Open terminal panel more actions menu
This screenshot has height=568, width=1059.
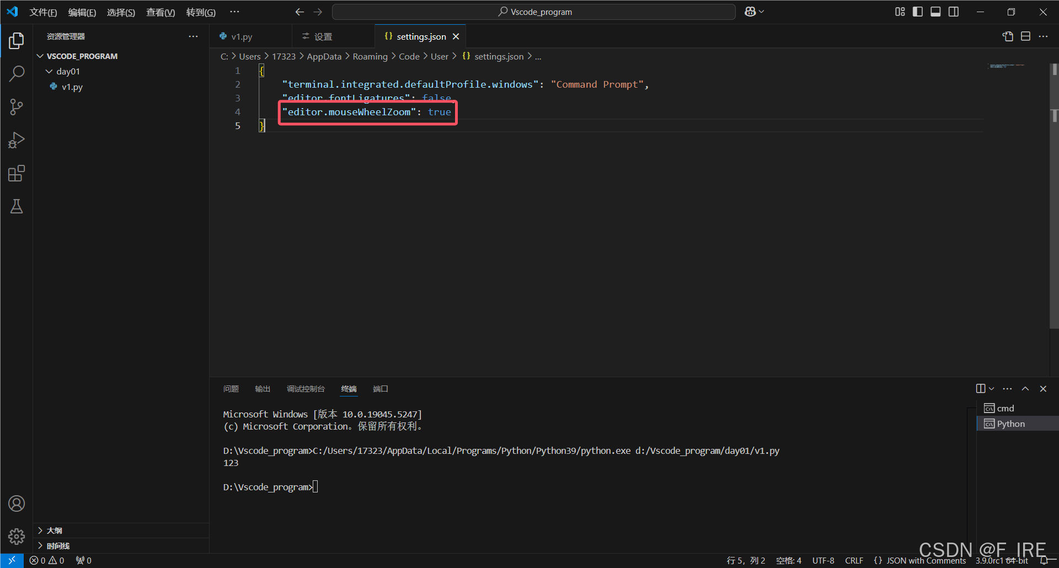coord(1007,389)
